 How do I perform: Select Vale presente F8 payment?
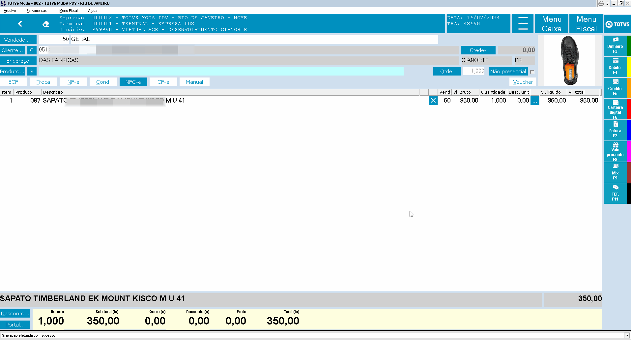coord(615,151)
